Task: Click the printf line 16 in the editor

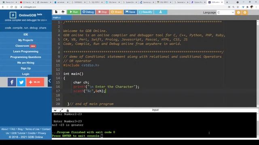Action: (x=106, y=87)
